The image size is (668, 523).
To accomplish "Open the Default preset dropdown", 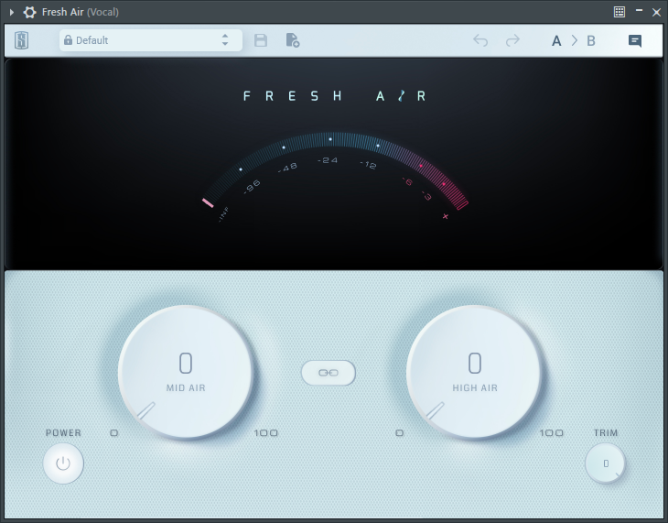I will tap(151, 40).
